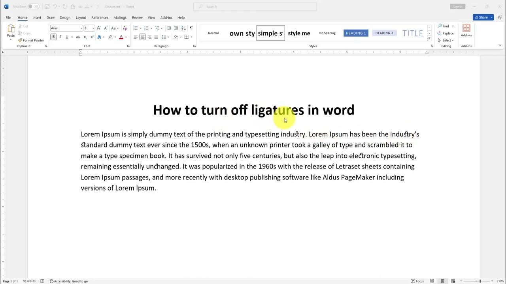This screenshot has width=506, height=284.
Task: Center align text
Action: (142, 37)
